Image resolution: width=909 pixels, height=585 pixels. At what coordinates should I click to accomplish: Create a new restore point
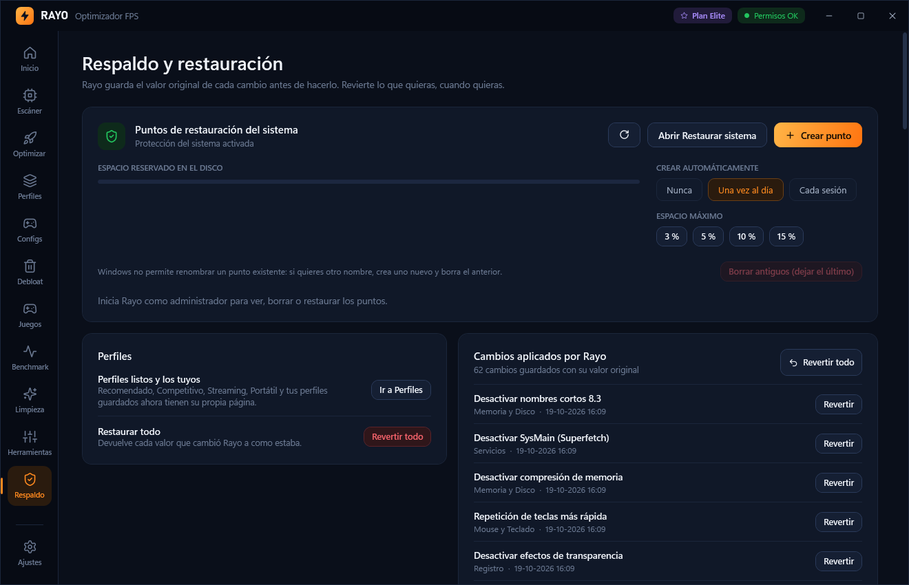pyautogui.click(x=818, y=135)
